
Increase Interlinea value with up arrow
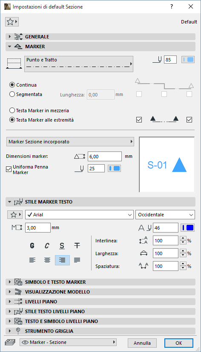tap(183, 239)
